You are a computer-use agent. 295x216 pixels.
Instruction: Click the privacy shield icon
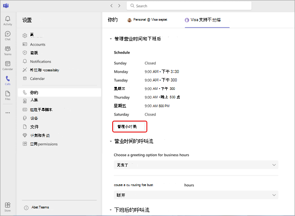click(25, 53)
